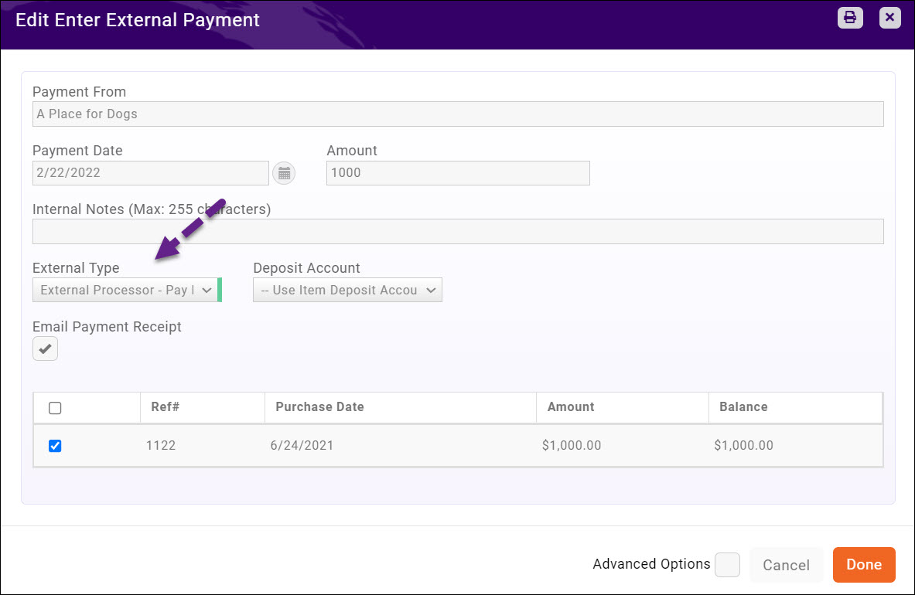Viewport: 915px width, 595px height.
Task: Click the Cancel button
Action: (x=787, y=564)
